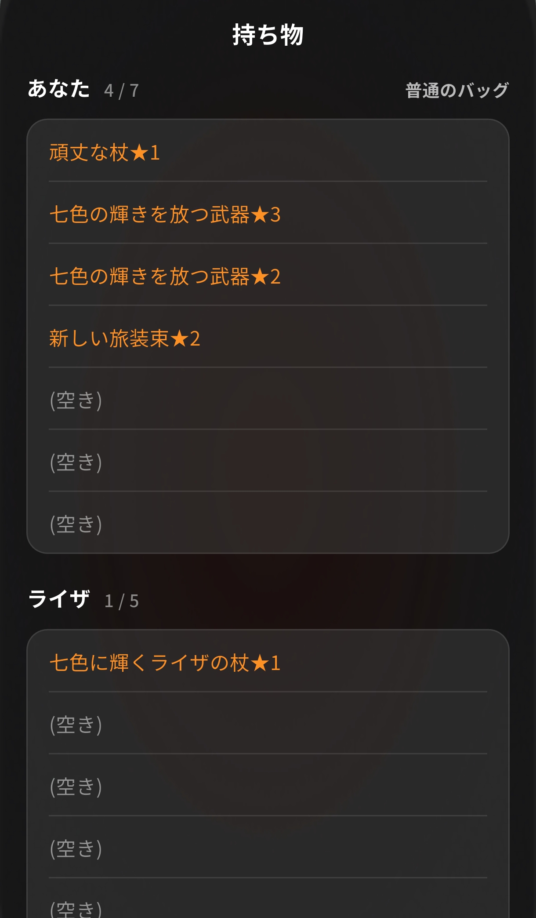Image resolution: width=536 pixels, height=918 pixels.
Task: Select last (空き) slot in あなた's bag
Action: tap(268, 522)
